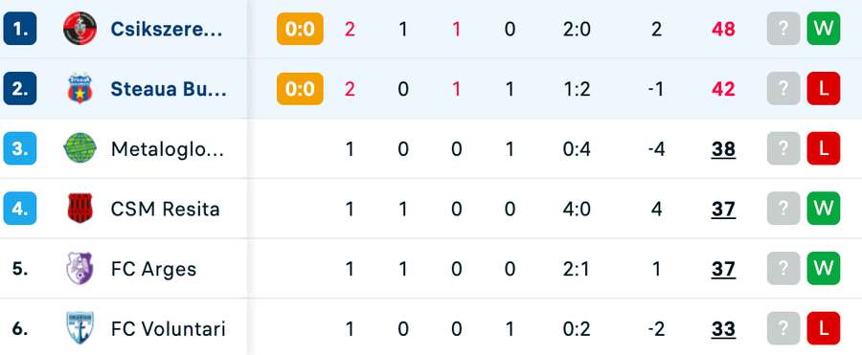The image size is (862, 355).
Task: Click the CSM Resita red striped crest
Action: (x=79, y=209)
